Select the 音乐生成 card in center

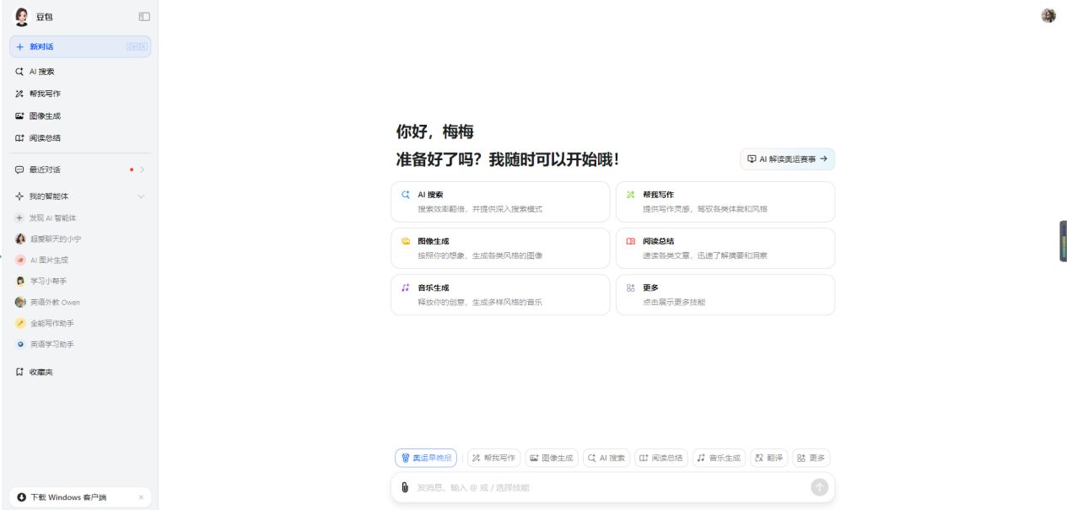tap(500, 294)
